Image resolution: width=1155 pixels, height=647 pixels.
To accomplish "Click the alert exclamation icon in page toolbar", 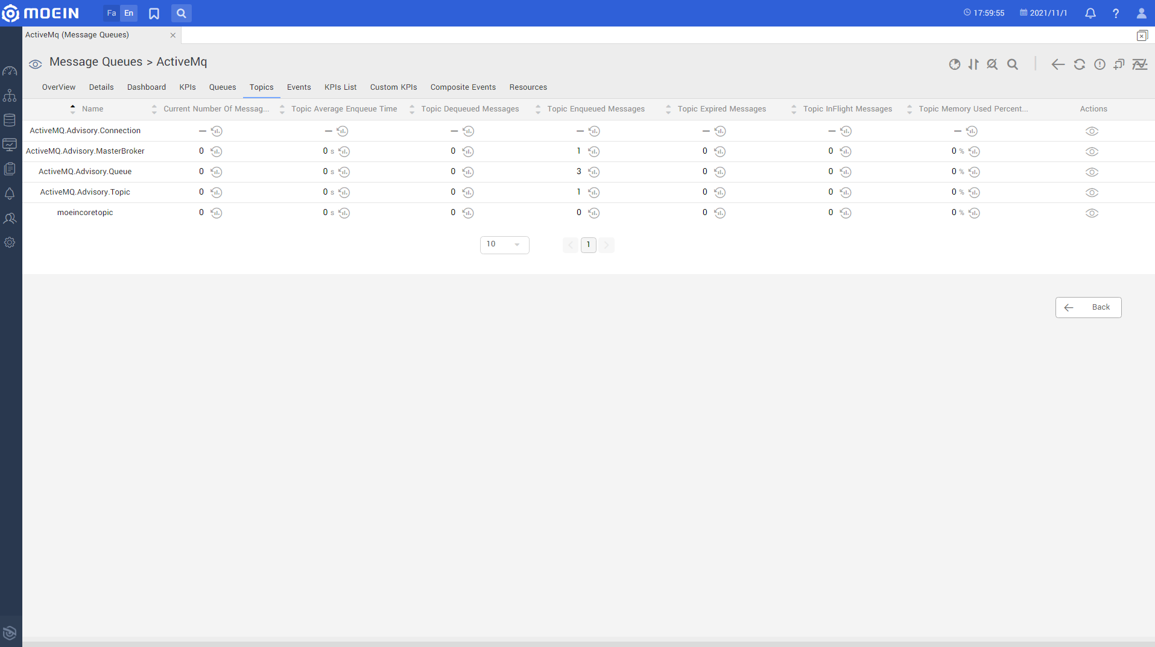I will (x=1100, y=64).
